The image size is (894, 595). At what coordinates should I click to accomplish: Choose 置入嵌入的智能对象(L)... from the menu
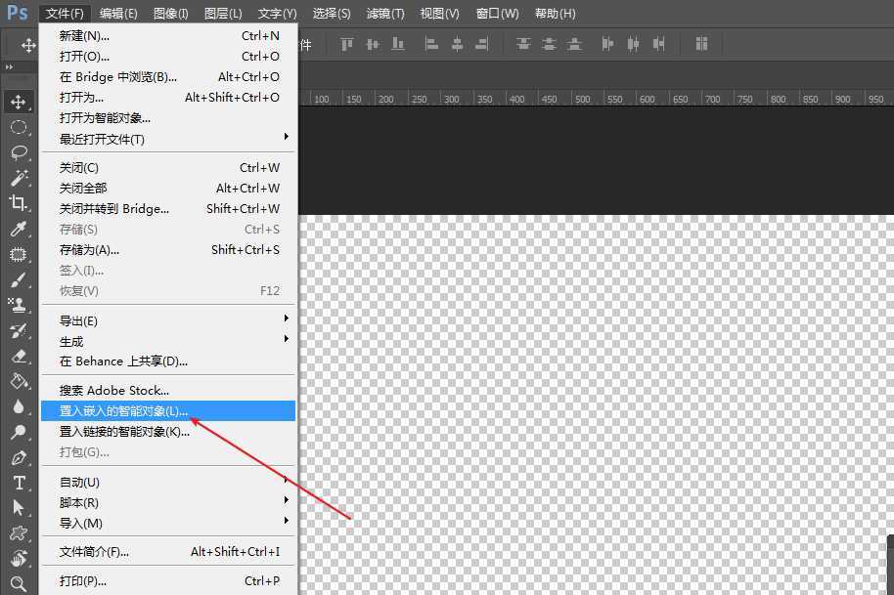(124, 411)
